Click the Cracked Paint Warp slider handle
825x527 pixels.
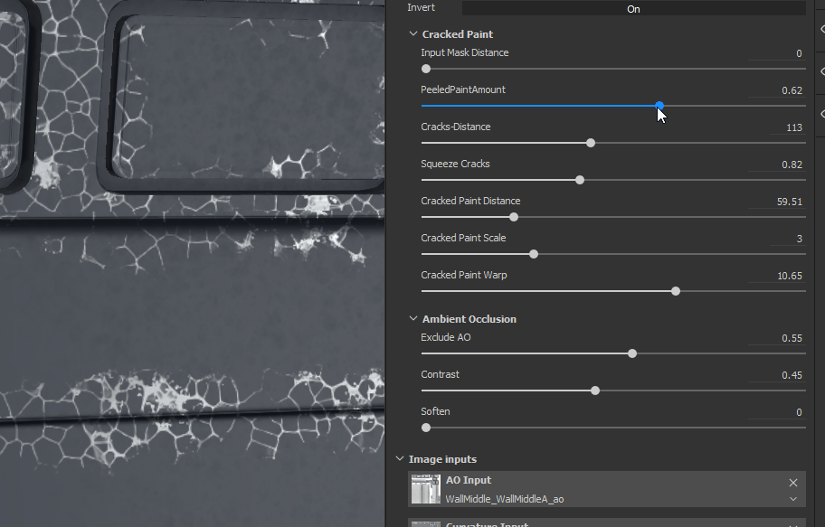click(x=676, y=291)
